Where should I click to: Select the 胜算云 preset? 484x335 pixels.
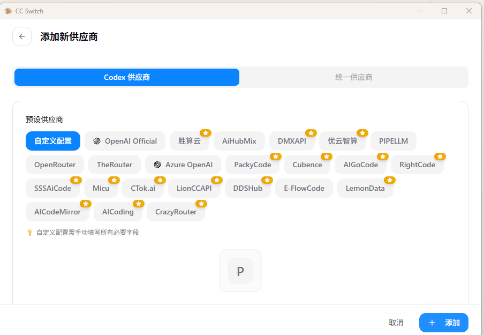(x=190, y=141)
